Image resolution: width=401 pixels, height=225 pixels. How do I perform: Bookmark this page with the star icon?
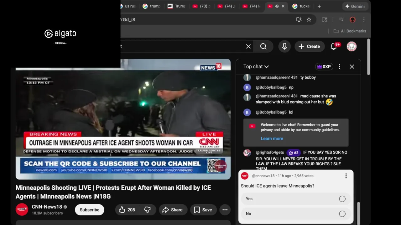coord(309,20)
